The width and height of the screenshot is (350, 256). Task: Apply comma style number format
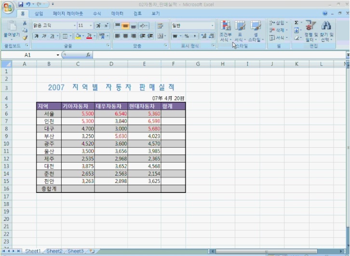194,36
